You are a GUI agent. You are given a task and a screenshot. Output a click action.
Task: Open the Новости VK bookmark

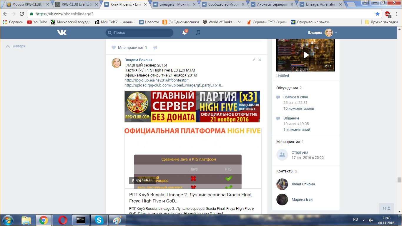click(149, 22)
